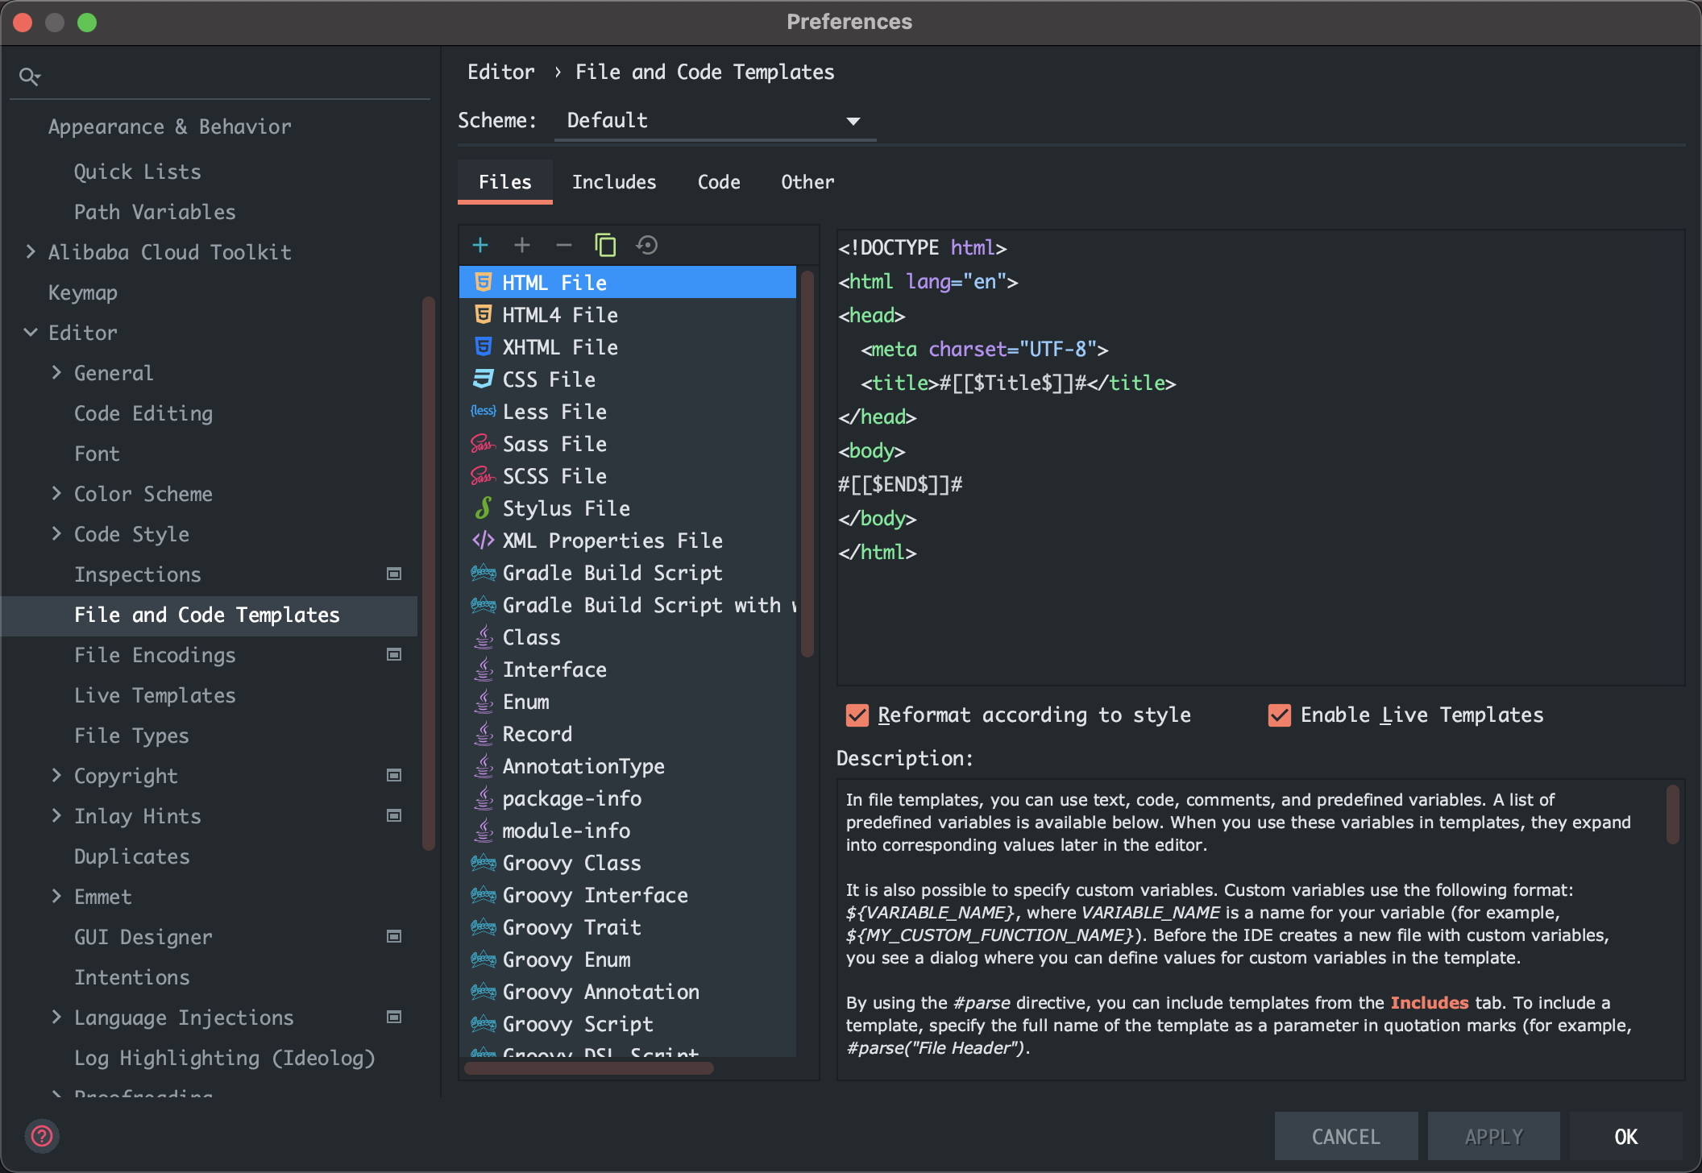This screenshot has width=1702, height=1173.
Task: Click the Inspections settings item
Action: (139, 574)
